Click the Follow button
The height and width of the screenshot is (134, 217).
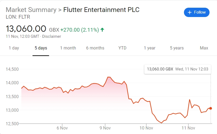pyautogui.click(x=197, y=12)
